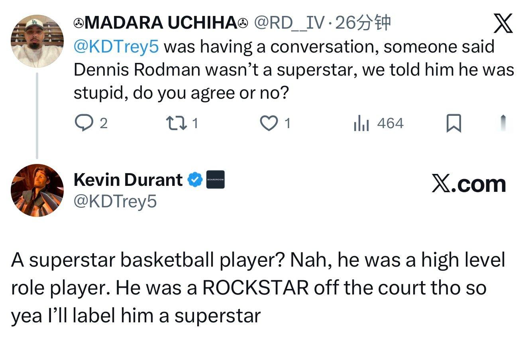Bookmark the MADARA UCHIHA tweet
This screenshot has width=526, height=351.
pyautogui.click(x=453, y=123)
